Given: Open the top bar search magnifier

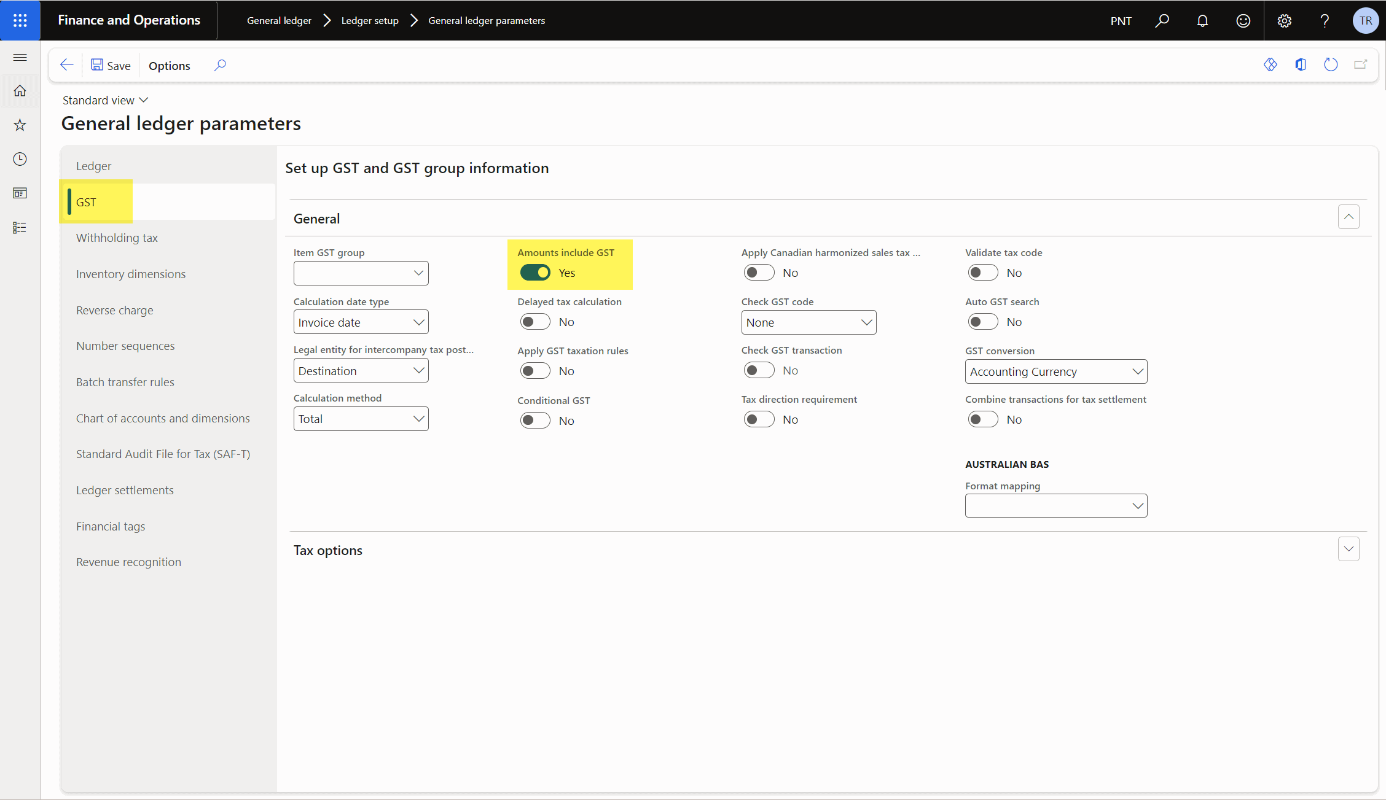Looking at the screenshot, I should [1162, 20].
